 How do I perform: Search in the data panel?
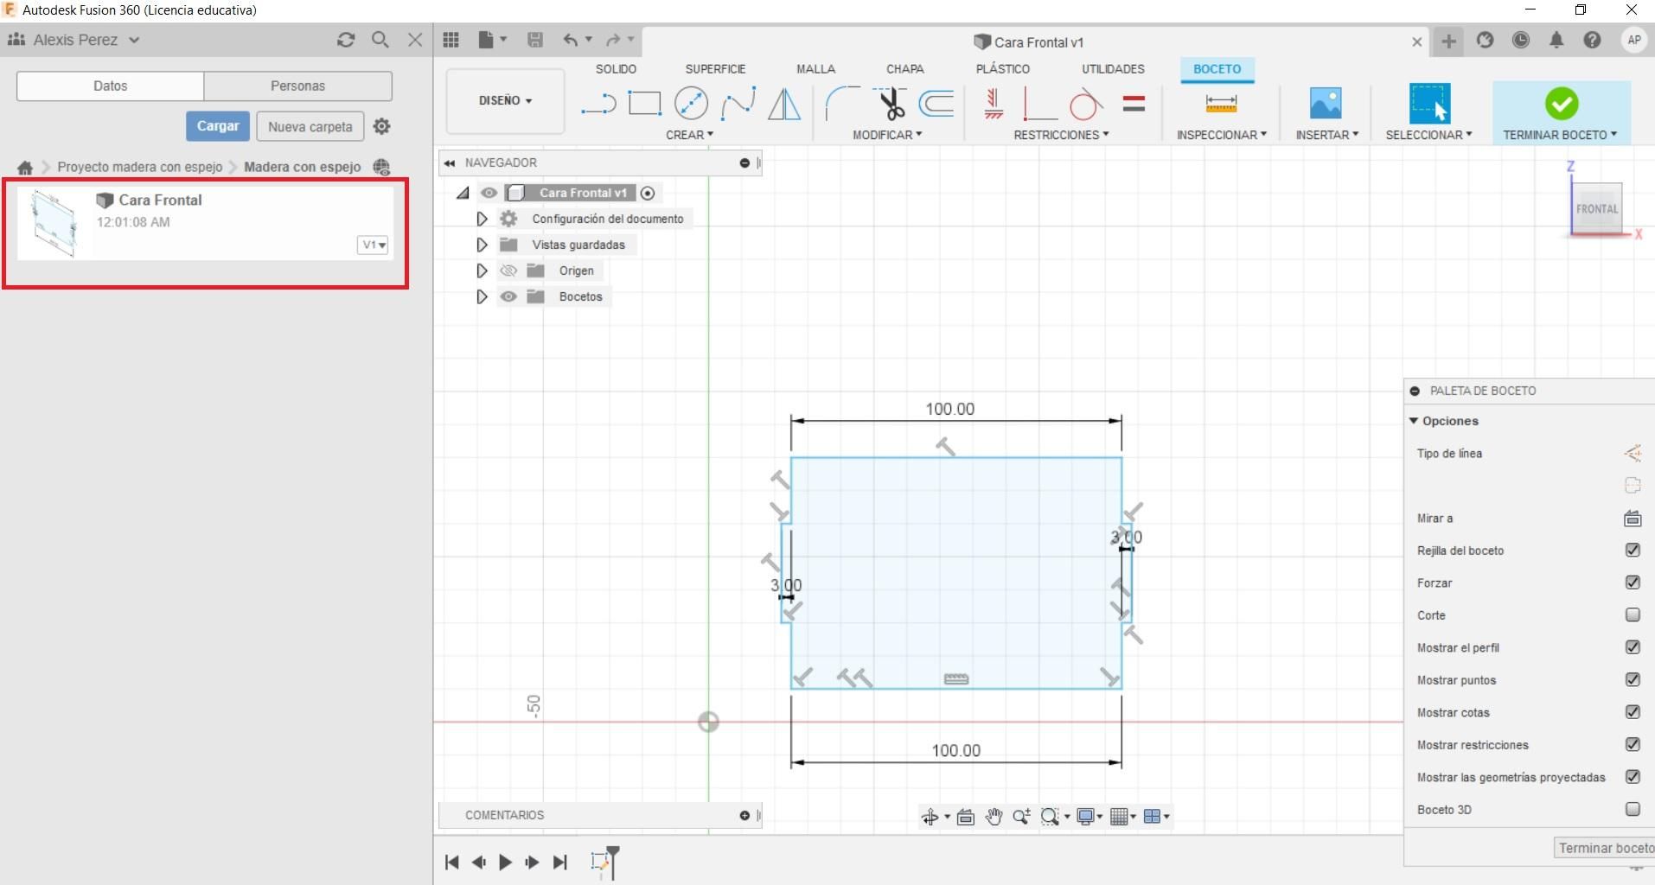[x=380, y=40]
